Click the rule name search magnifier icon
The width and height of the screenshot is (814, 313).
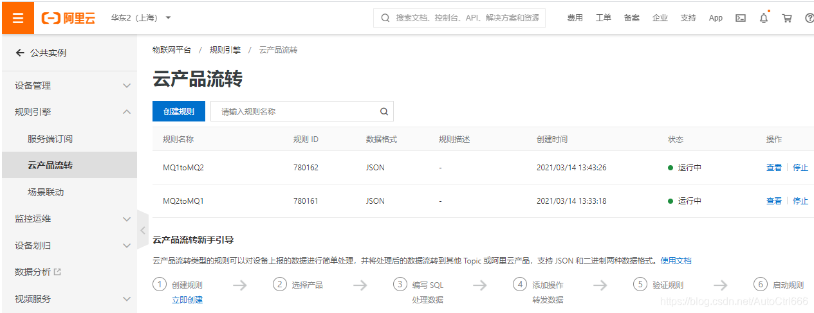pos(384,111)
